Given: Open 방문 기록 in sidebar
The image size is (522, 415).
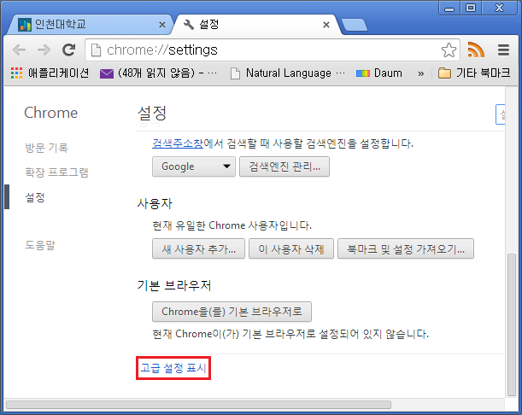Looking at the screenshot, I should click(47, 148).
